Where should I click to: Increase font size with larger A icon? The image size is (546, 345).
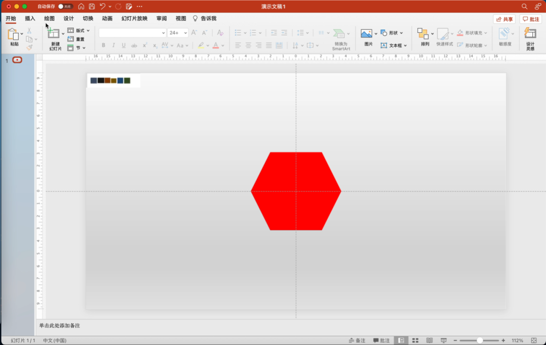(194, 33)
